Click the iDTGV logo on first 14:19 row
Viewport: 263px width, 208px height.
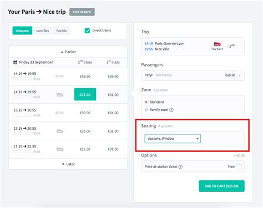pyautogui.click(x=59, y=76)
